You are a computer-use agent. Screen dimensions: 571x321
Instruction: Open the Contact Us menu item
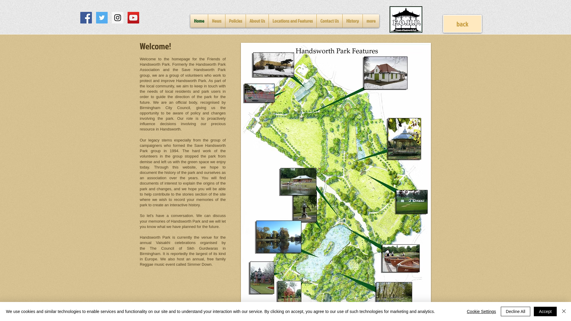tap(329, 21)
